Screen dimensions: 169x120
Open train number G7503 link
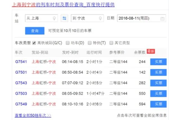21,94
